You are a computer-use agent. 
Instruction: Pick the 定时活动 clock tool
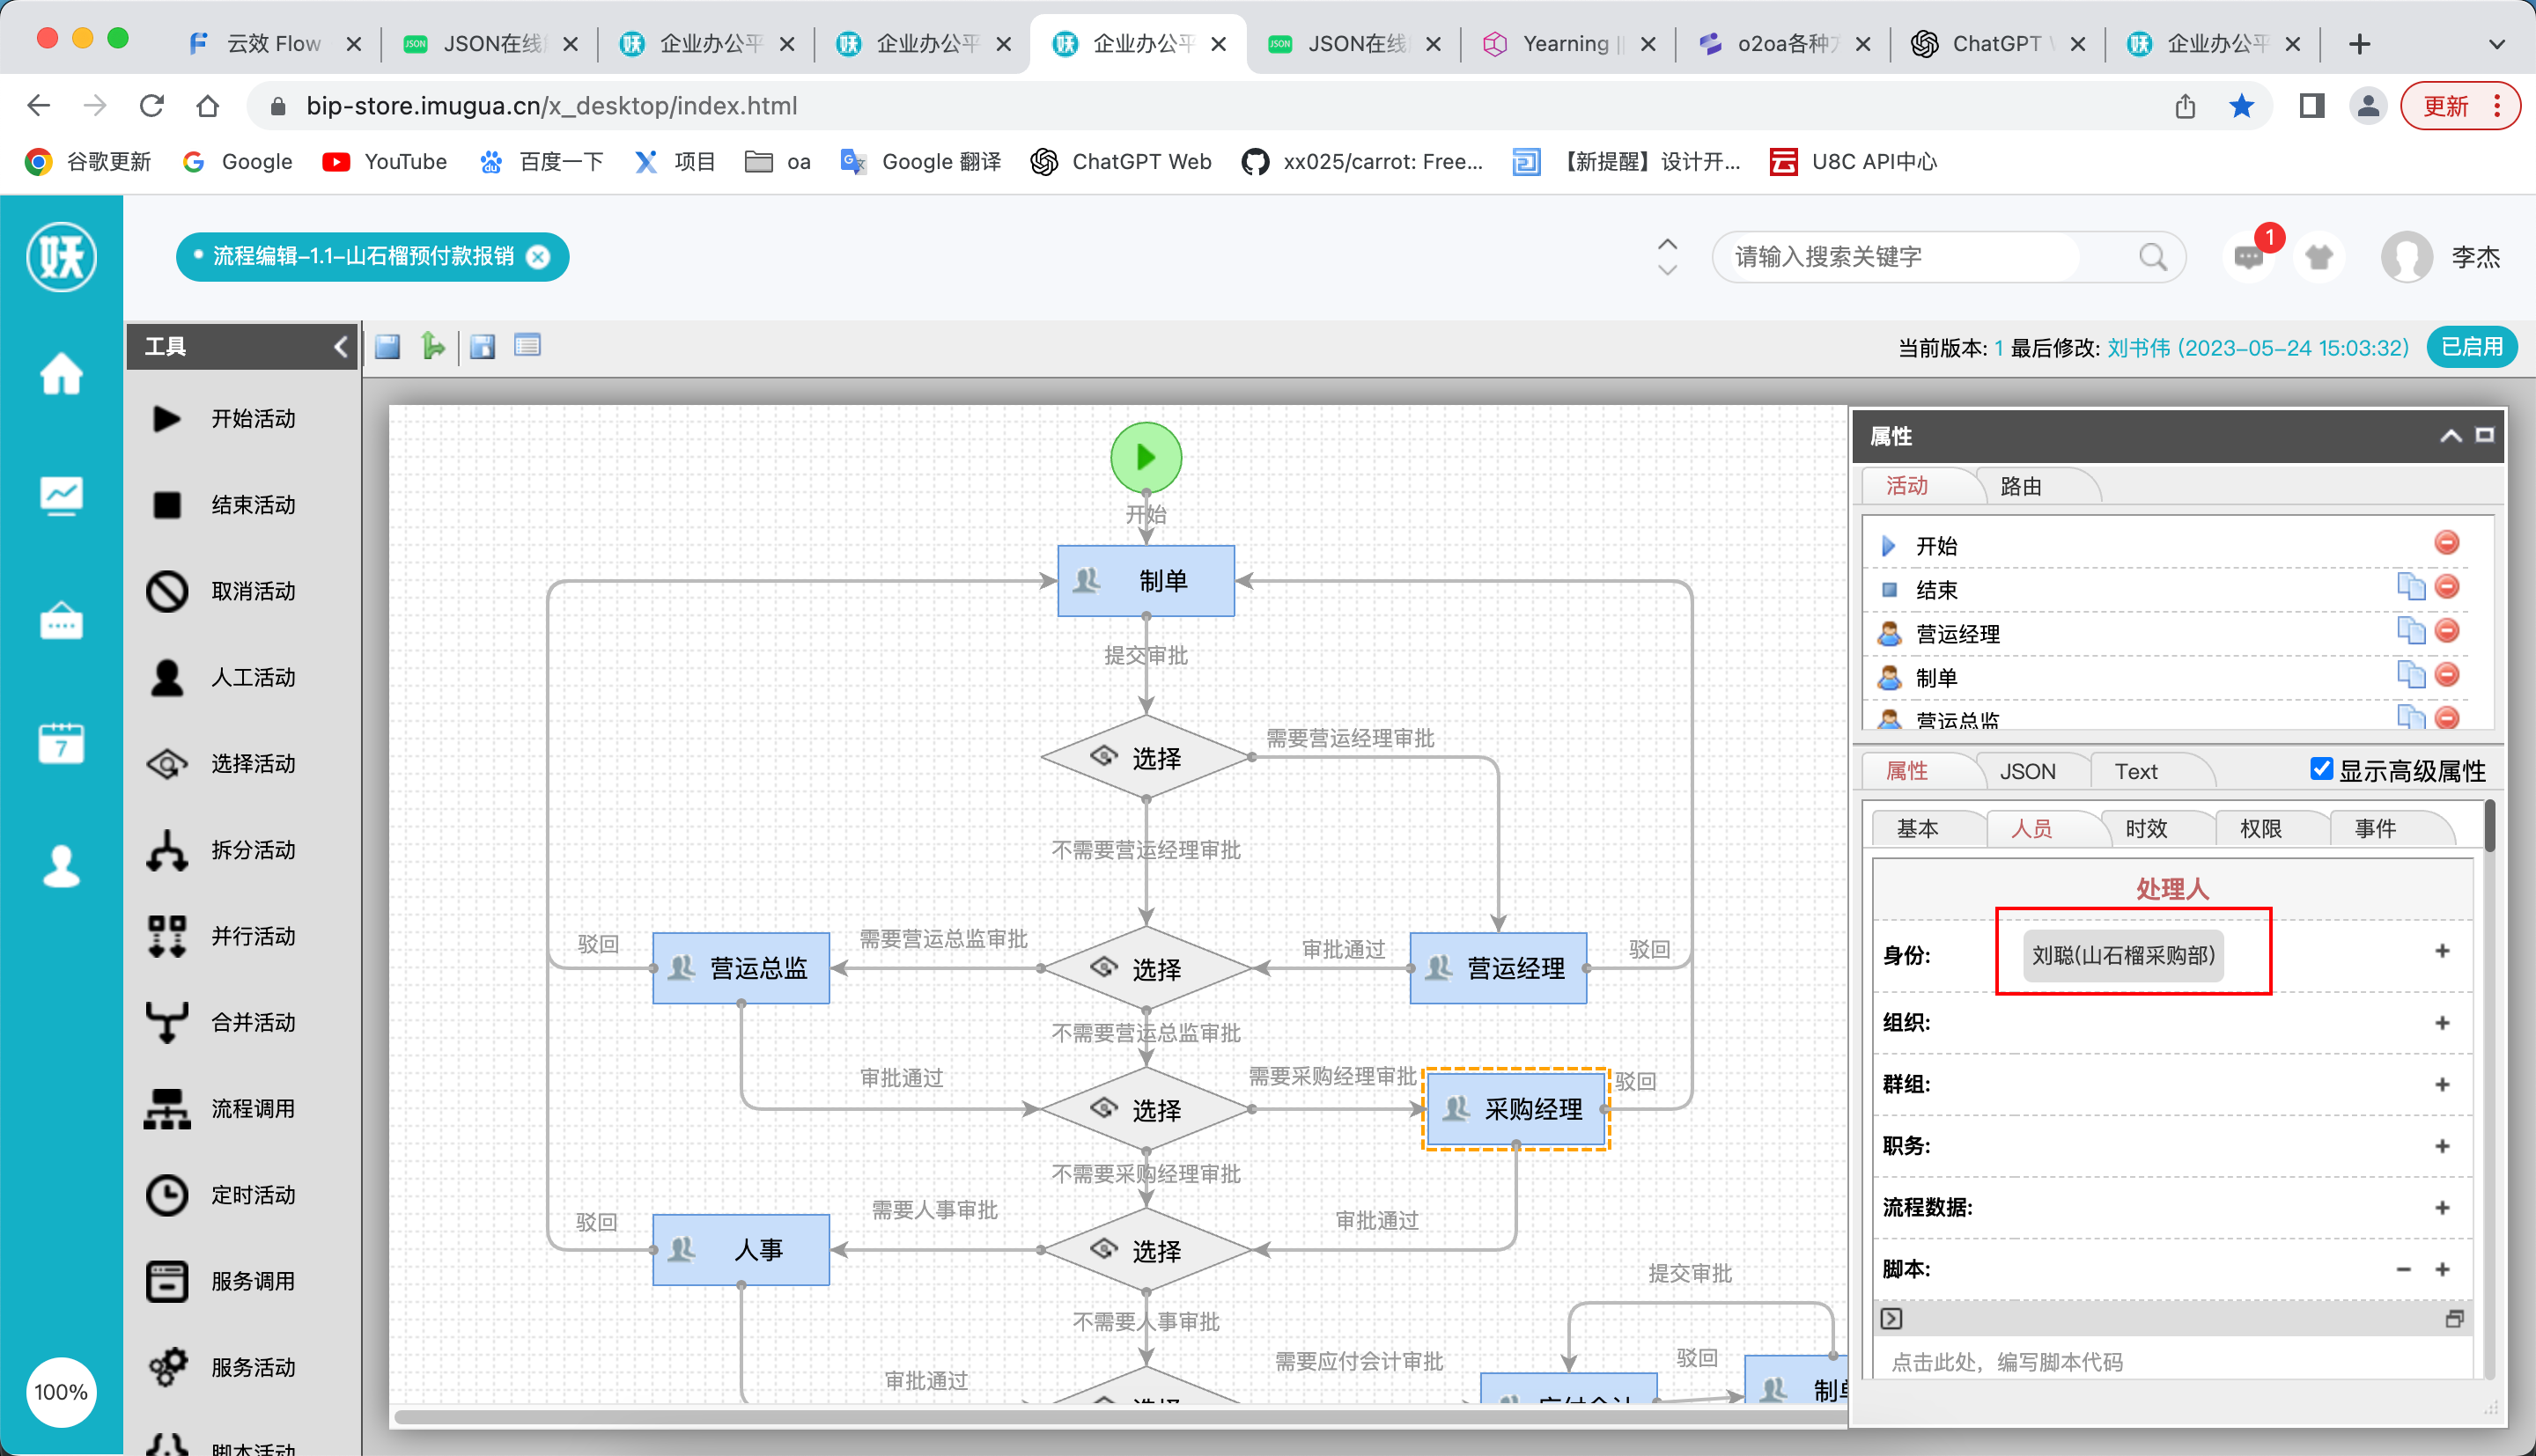tap(167, 1195)
